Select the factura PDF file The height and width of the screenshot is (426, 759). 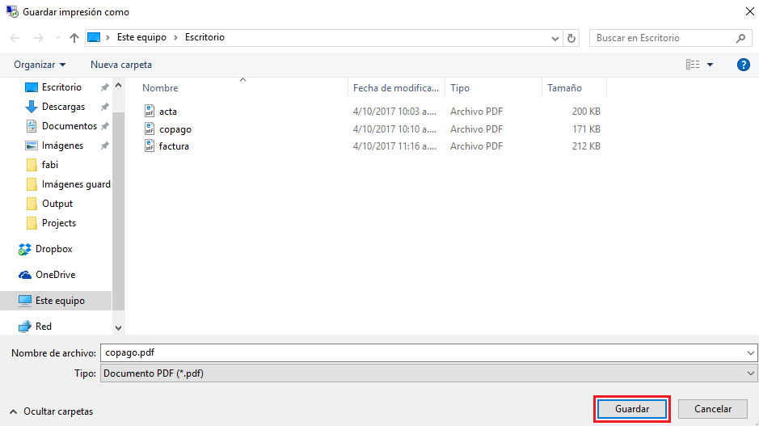pyautogui.click(x=174, y=146)
